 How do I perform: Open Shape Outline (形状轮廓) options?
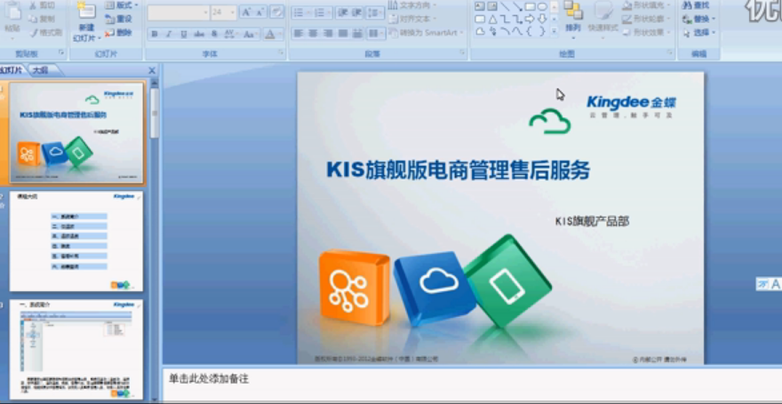pyautogui.click(x=646, y=19)
